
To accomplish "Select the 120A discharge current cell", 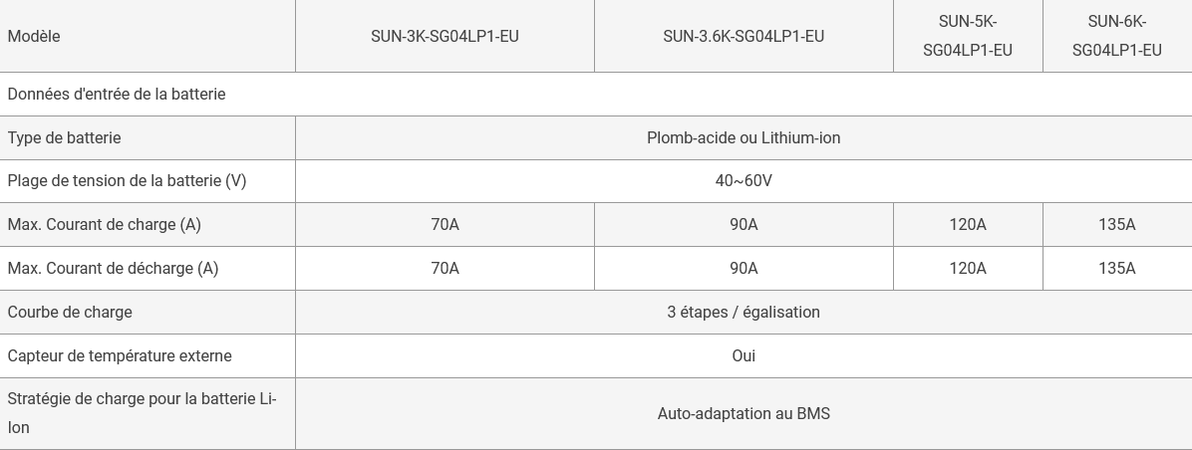I will (x=968, y=269).
